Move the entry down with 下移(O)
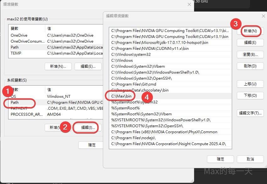 [x=250, y=96]
